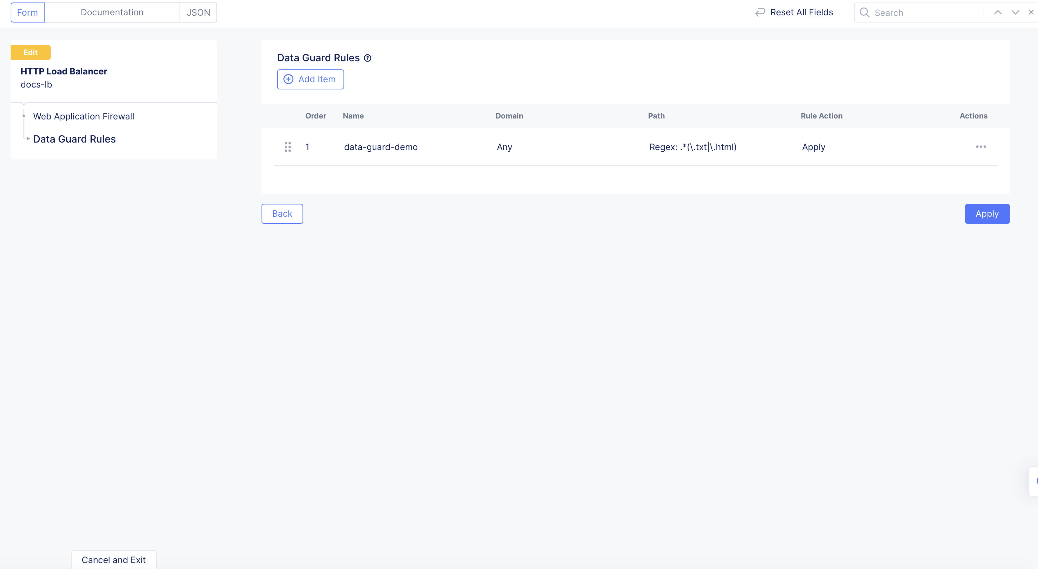Switch to the Form tab
1038x569 pixels.
[28, 13]
